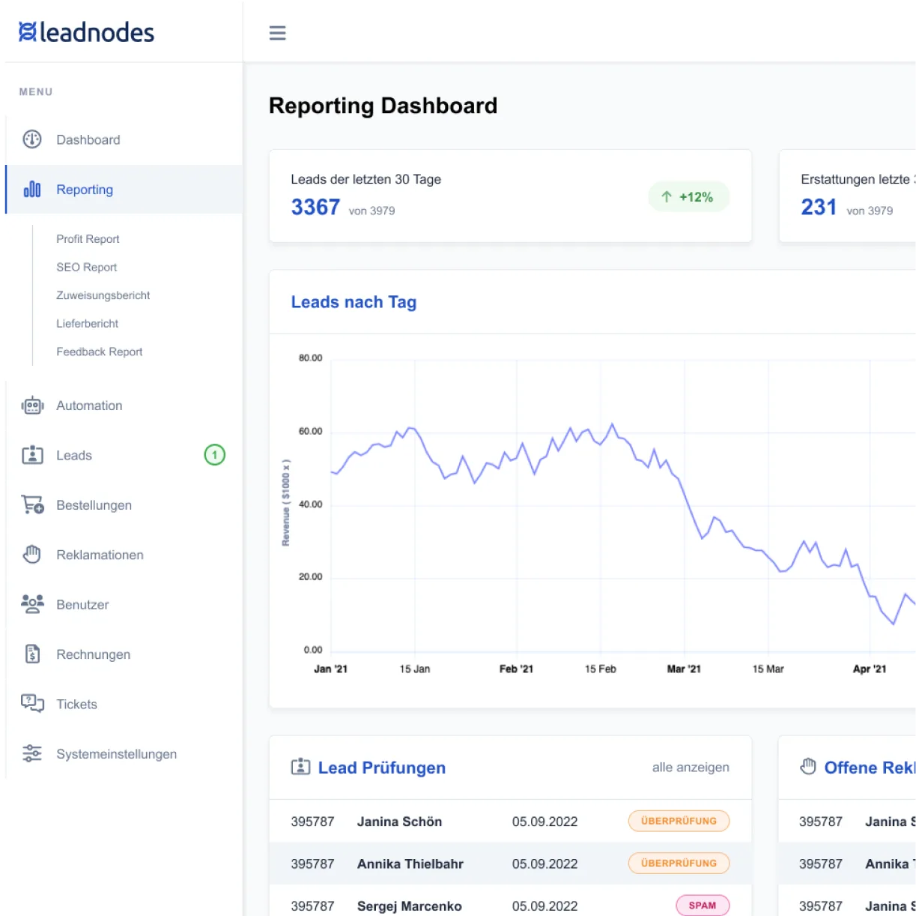
Task: Click the Leads contact card icon
Action: click(x=32, y=455)
